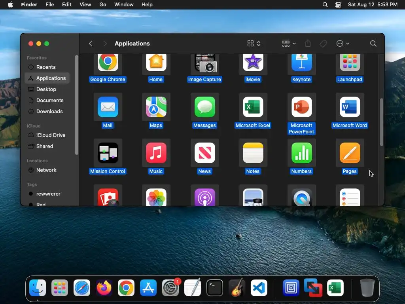Open Documents in the sidebar
This screenshot has height=304, width=405.
pos(47,100)
